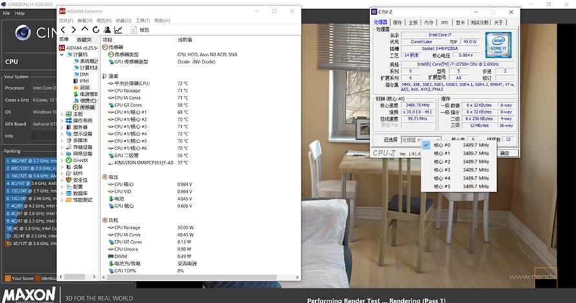This screenshot has height=303, width=576.
Task: Click 确定 button in CPU-Z
Action: click(x=506, y=153)
